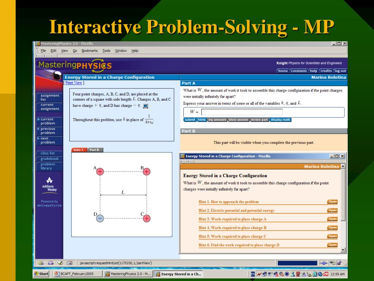Click the hints button
Image resolution: width=374 pixels, height=281 pixels.
point(202,120)
